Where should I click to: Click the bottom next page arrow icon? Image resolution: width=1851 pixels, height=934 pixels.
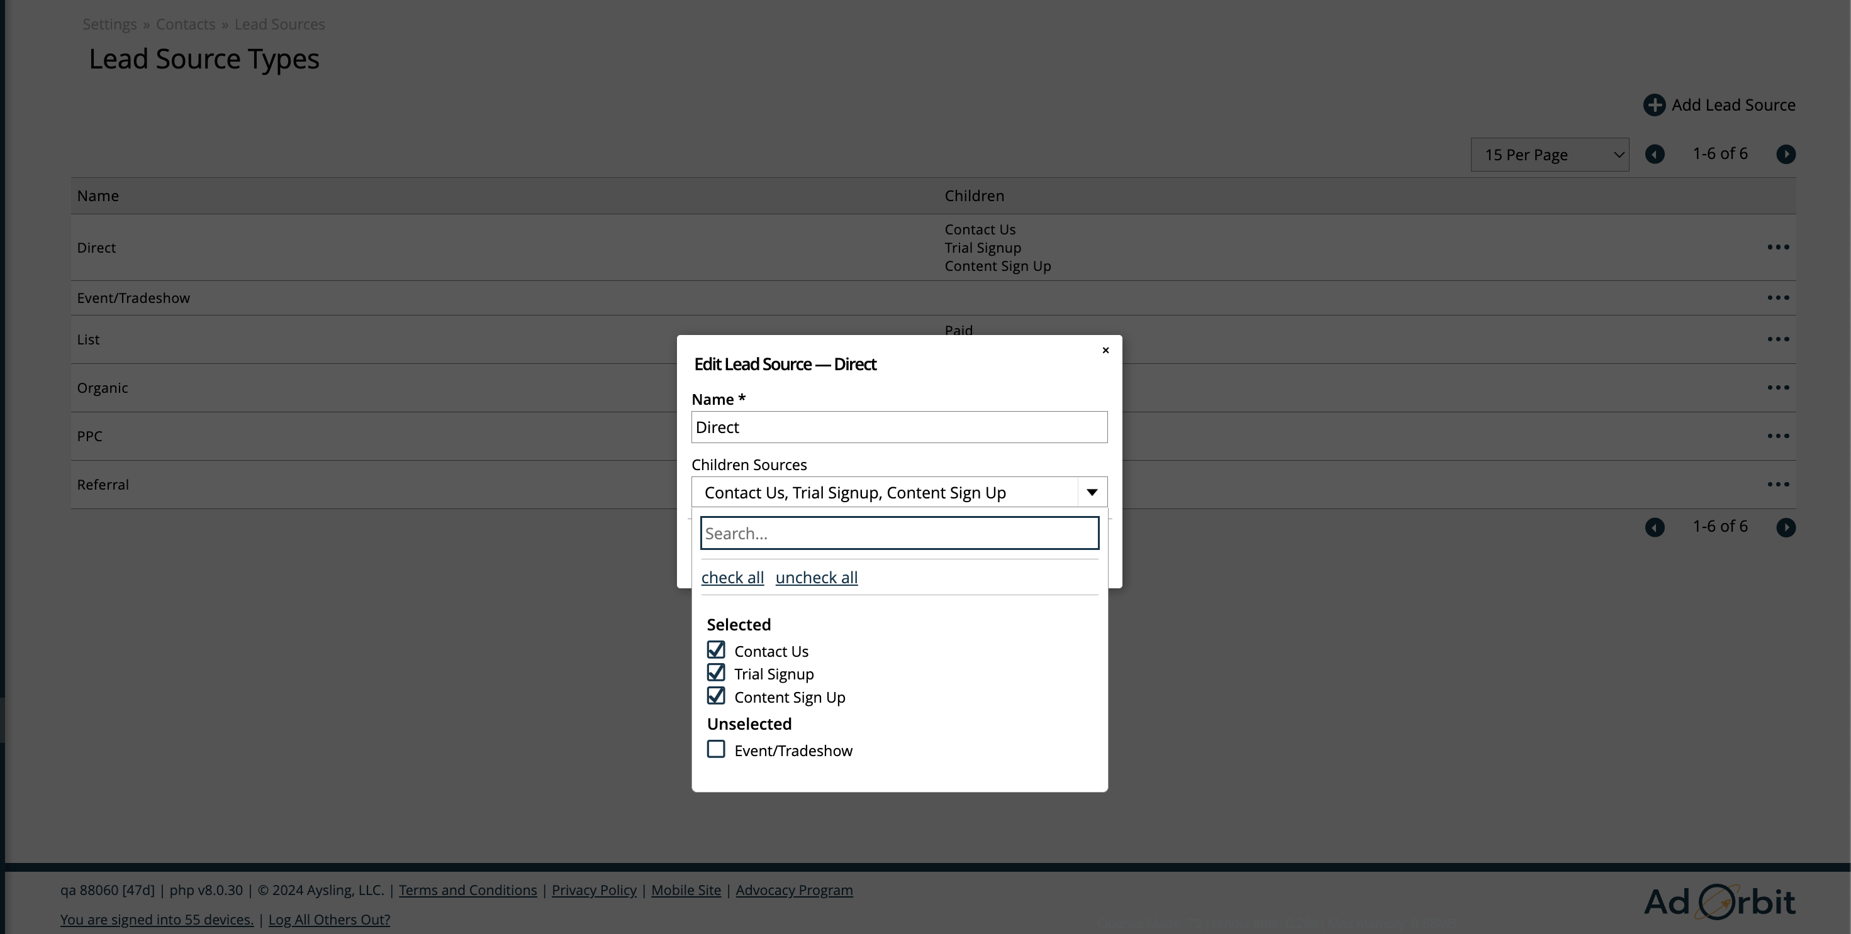click(1786, 528)
